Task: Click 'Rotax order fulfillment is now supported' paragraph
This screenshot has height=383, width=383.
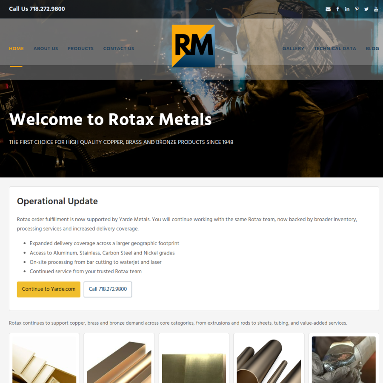Action: [187, 224]
